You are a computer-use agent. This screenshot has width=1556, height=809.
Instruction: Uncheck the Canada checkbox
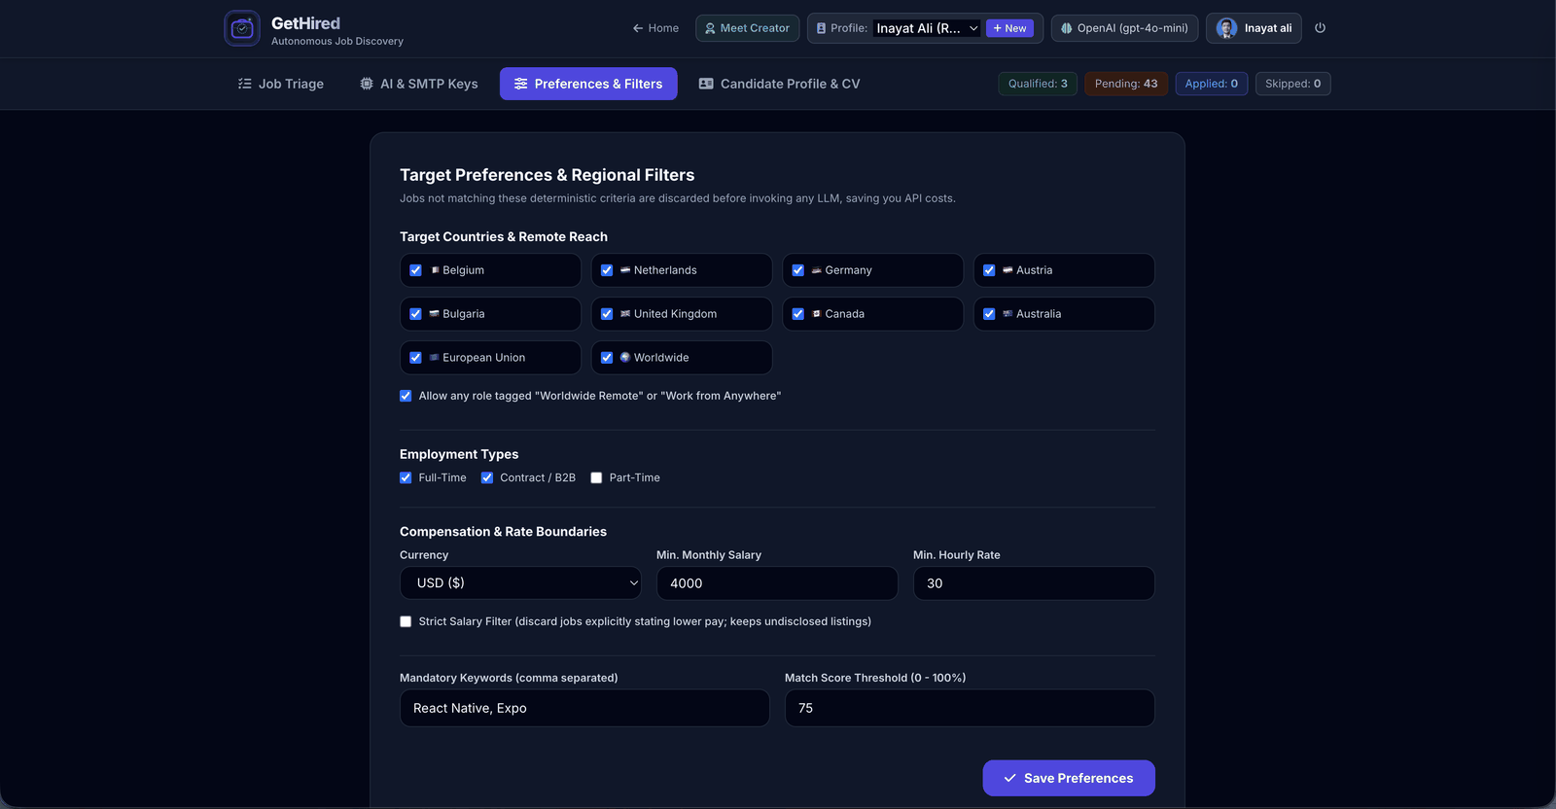pos(798,314)
